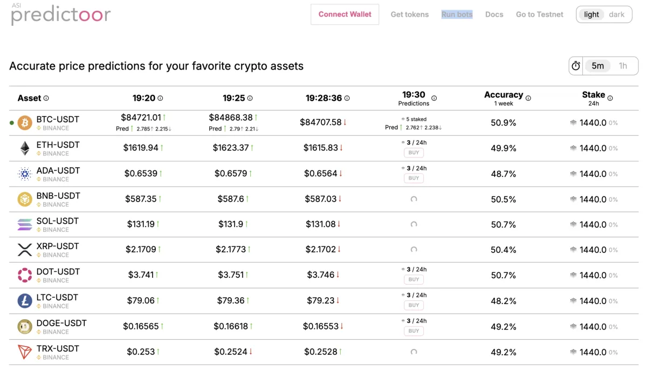The height and width of the screenshot is (371, 647).
Task: Click loading spinner in BNB-USDT row
Action: [x=414, y=199]
